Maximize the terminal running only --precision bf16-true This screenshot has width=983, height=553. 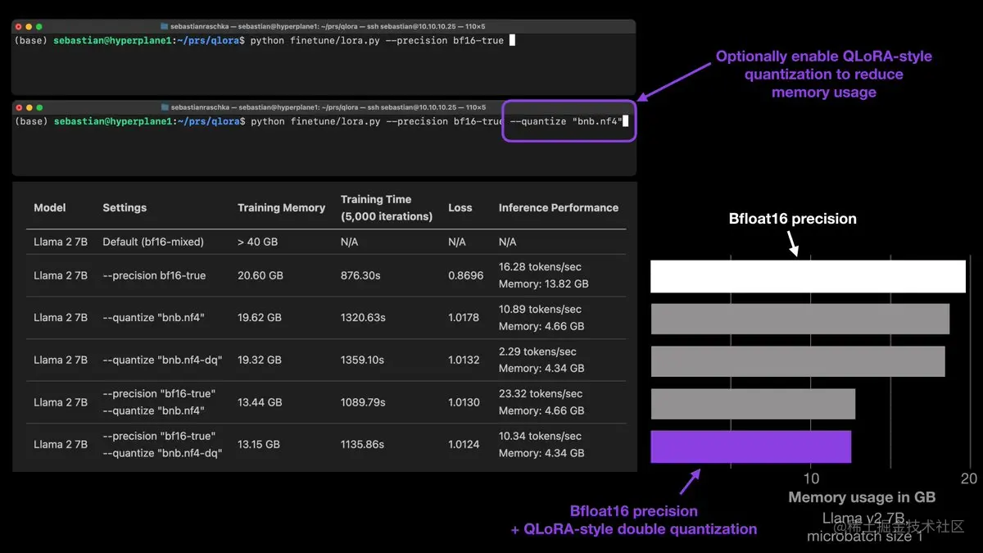coord(39,27)
